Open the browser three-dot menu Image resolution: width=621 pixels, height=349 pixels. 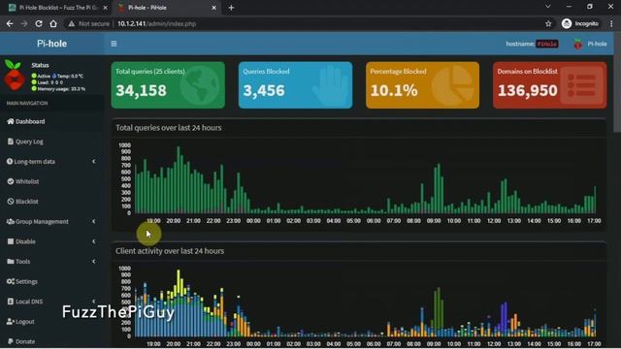(x=611, y=23)
